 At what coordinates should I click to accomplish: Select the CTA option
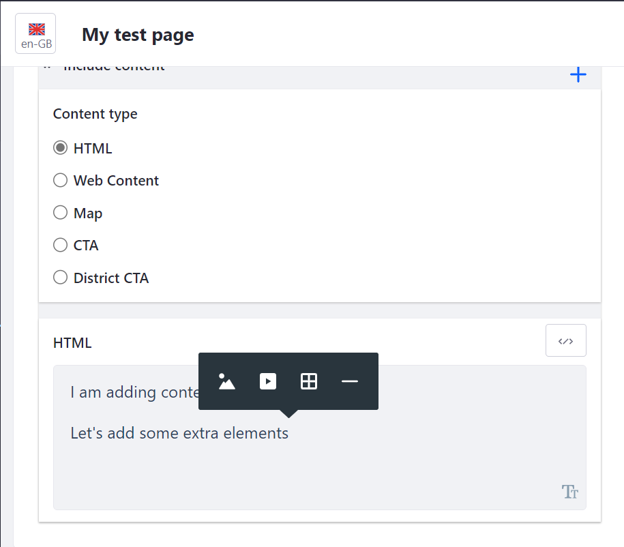tap(60, 245)
